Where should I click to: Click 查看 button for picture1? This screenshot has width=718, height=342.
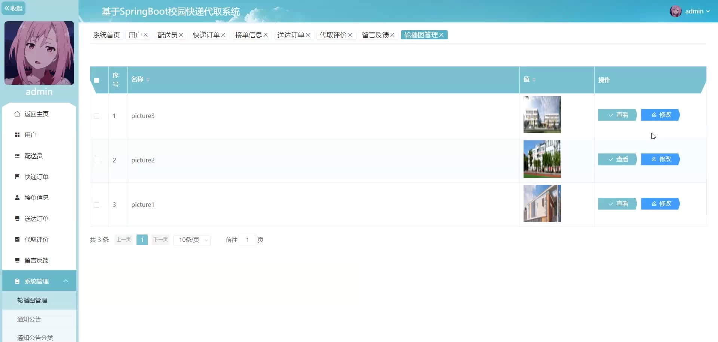coord(617,204)
